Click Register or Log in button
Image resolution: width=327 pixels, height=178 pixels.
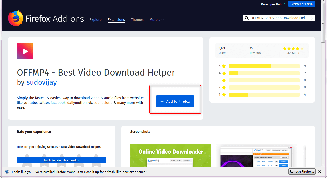[x=302, y=4]
